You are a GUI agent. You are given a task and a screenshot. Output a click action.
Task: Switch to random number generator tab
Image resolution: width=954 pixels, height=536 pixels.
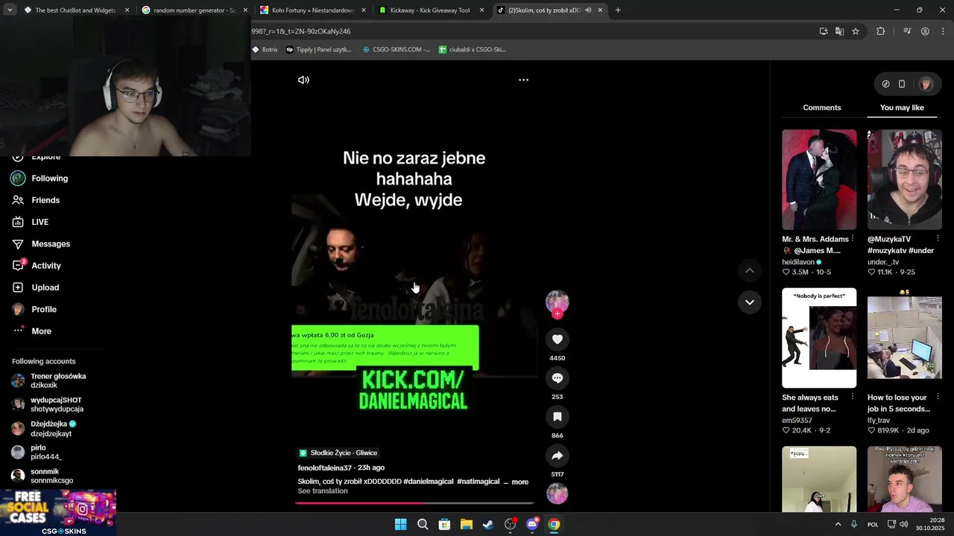tap(195, 10)
